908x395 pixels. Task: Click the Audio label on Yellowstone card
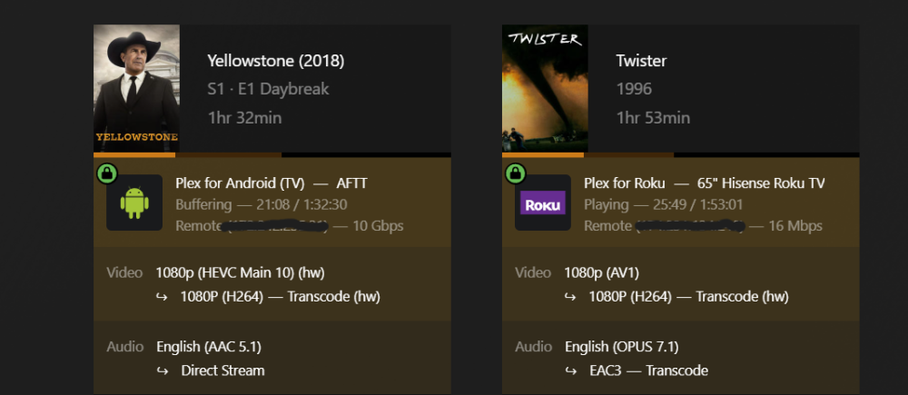125,347
